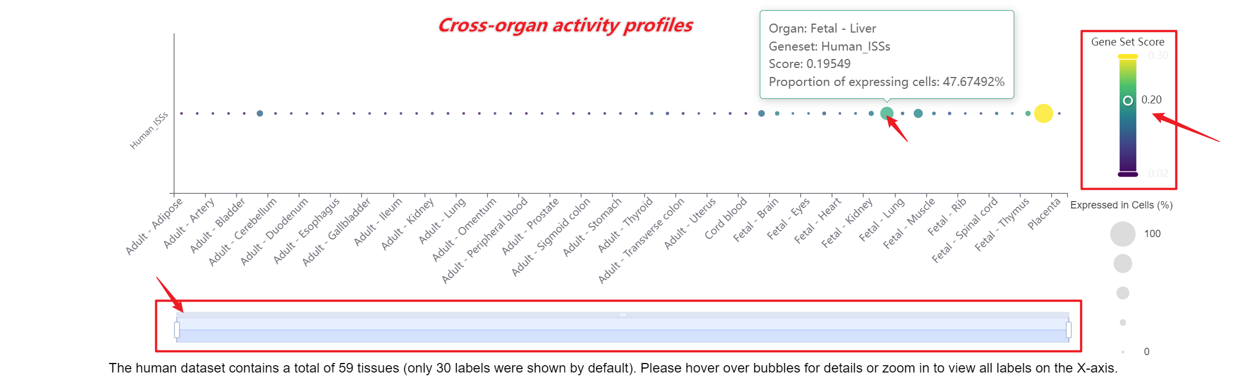Click the white circle marker at score 0.20
Viewport: 1260px width, 386px height.
point(1128,101)
